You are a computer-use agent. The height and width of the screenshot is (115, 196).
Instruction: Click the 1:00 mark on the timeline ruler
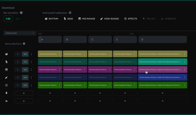point(131,34)
